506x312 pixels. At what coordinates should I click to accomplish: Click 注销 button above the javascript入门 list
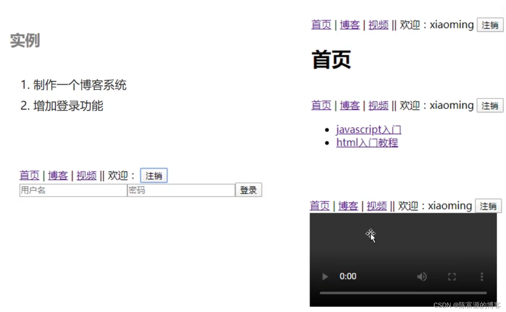point(490,105)
